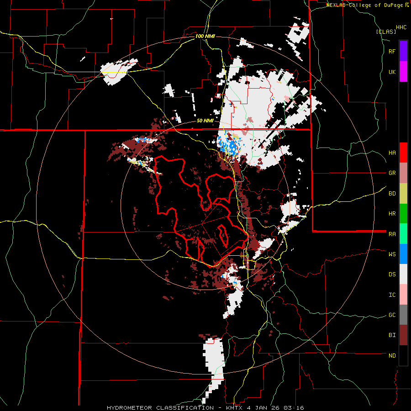Select the DS white legend swatch
The height and width of the screenshot is (411, 411).
coord(403,274)
